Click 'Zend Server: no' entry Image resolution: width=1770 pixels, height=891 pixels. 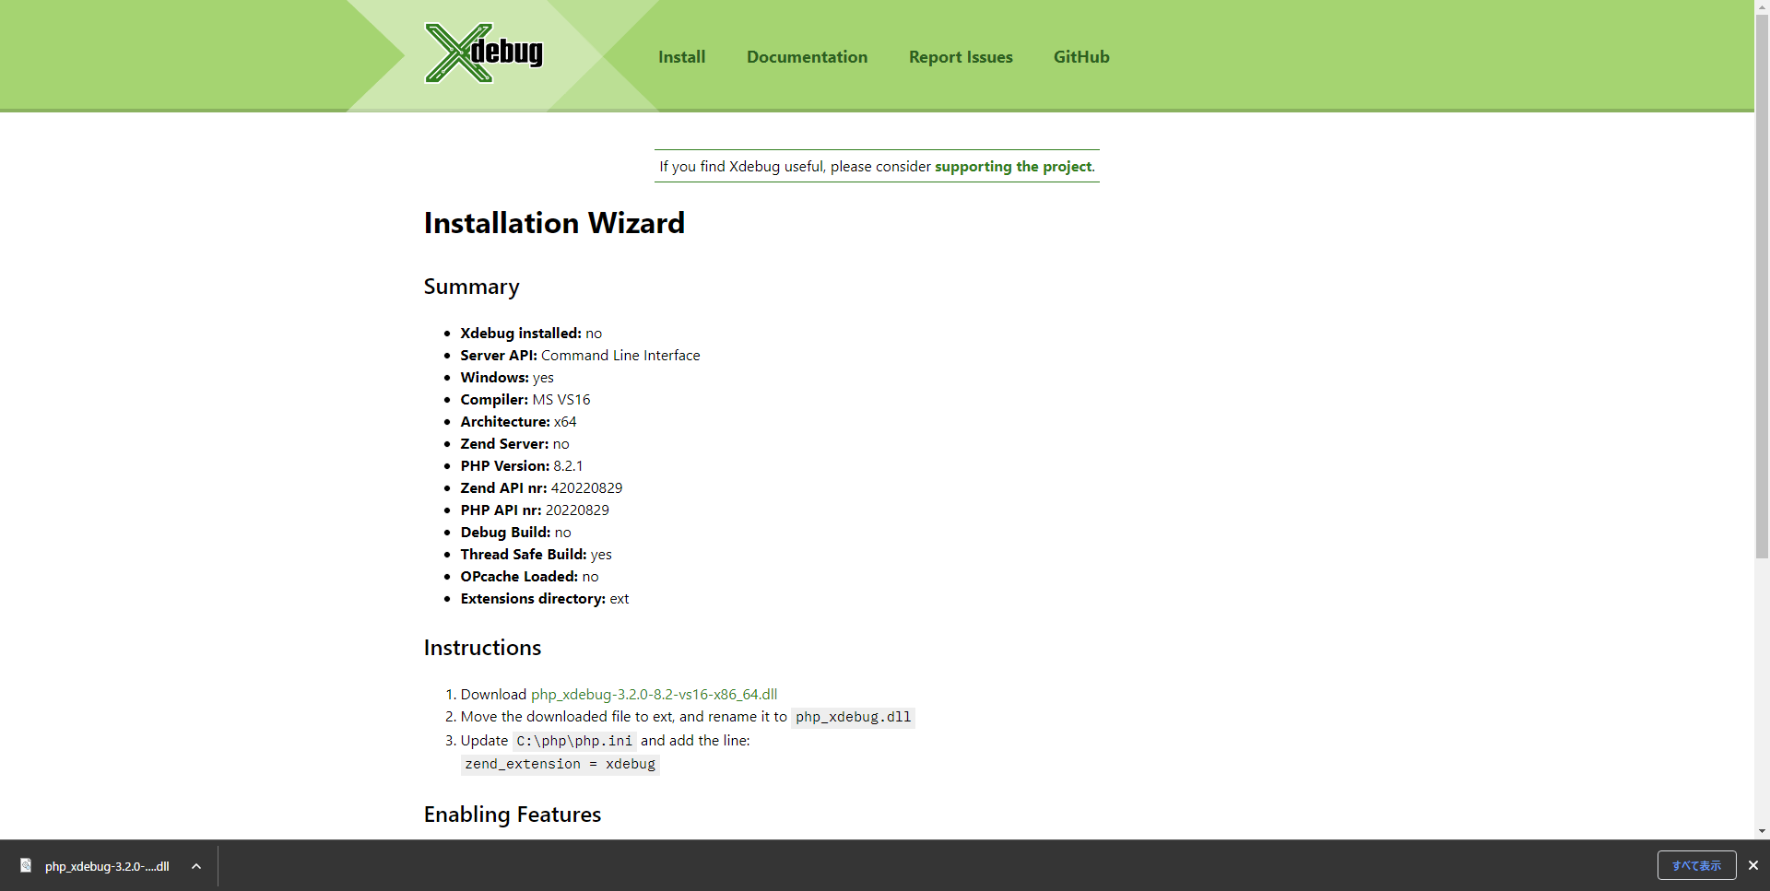pyautogui.click(x=514, y=444)
